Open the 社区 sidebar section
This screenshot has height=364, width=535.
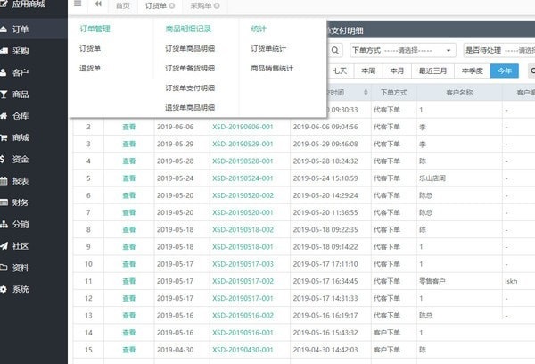coord(21,246)
